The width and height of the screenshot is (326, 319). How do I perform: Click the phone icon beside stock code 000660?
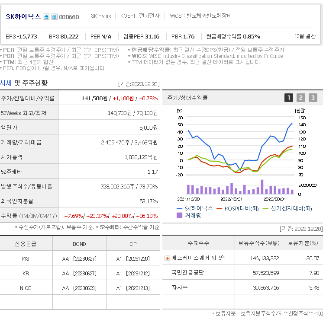54,16
